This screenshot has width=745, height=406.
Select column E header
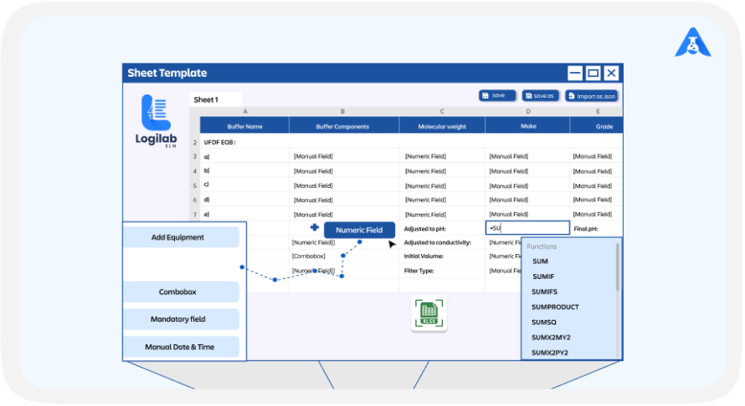coord(597,111)
